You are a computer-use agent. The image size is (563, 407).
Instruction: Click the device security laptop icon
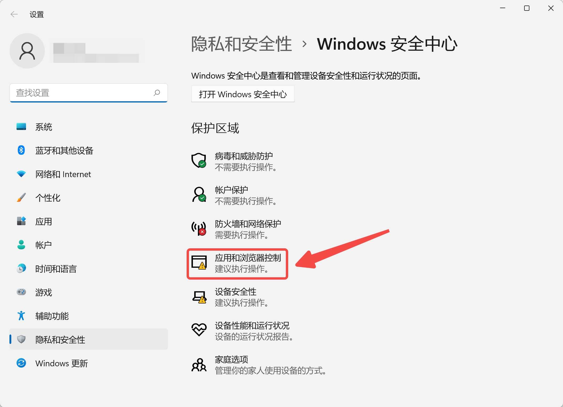tap(199, 297)
